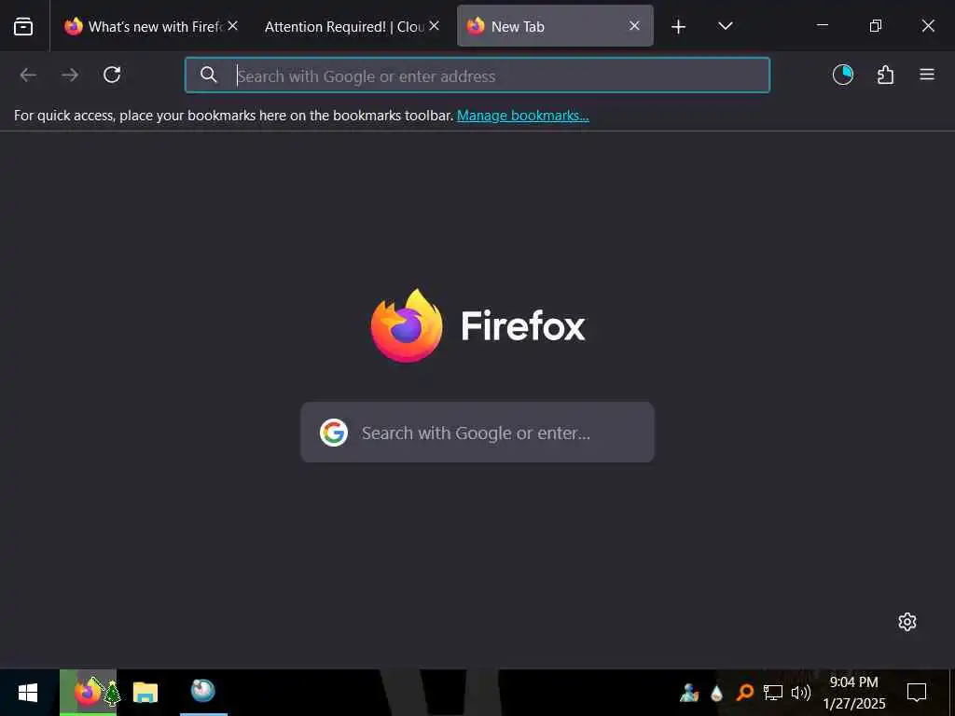Expand the list all tabs chevron
Screen dimensions: 955x716
coord(725,26)
